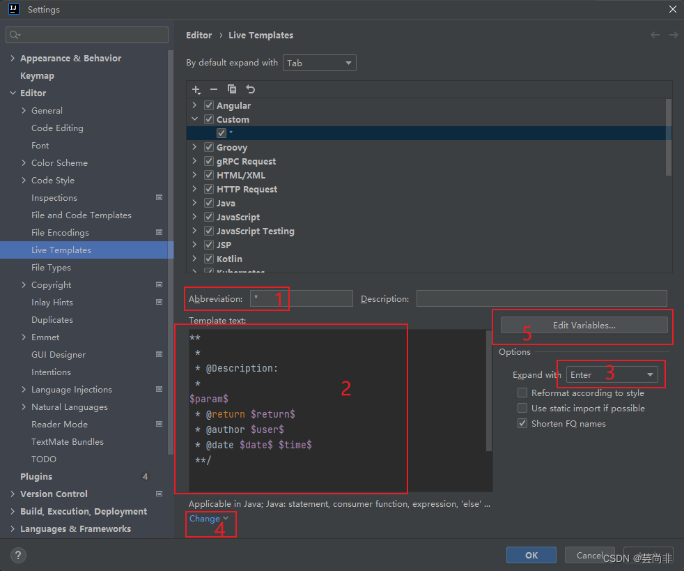This screenshot has height=571, width=684.
Task: Click the project-level icon beside Copyright
Action: [x=160, y=284]
